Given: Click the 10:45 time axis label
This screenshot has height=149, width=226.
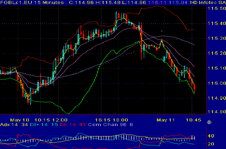Looking at the screenshot, I should (194, 120).
